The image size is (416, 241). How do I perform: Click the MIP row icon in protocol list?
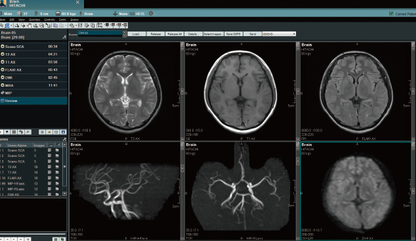tap(3, 93)
